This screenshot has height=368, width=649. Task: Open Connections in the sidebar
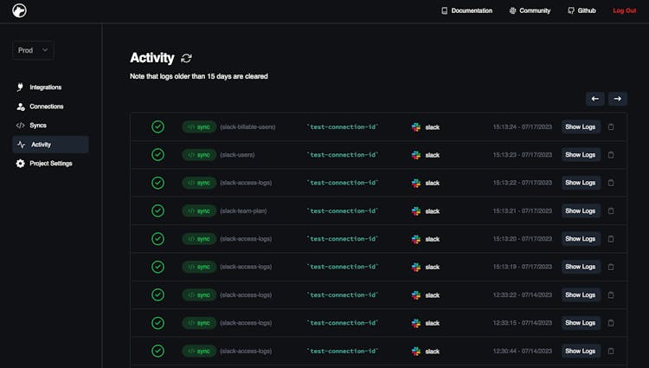pyautogui.click(x=46, y=107)
